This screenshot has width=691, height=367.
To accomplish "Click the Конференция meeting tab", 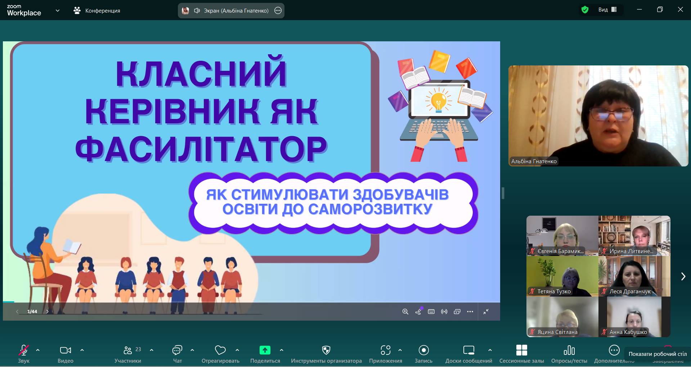I will [x=97, y=10].
